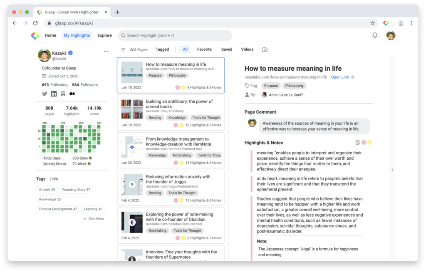Show Saved highlights
Image resolution: width=426 pixels, height=272 pixels.
(x=227, y=49)
